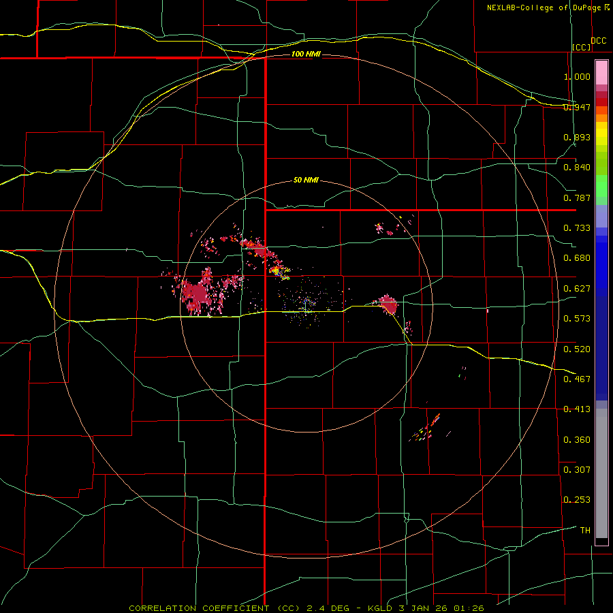Select the 0.840 color scale value
The image size is (613, 613).
(577, 168)
